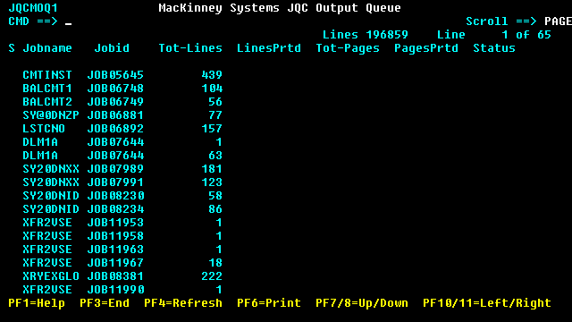The height and width of the screenshot is (322, 572).
Task: Click Tot-Lines value 123
Action: pos(212,182)
